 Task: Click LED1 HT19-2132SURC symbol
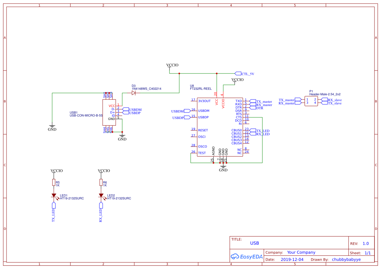click(x=54, y=195)
